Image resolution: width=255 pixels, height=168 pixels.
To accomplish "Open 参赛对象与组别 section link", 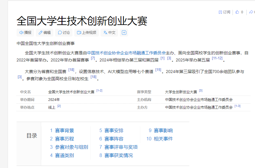I will pos(71,147).
